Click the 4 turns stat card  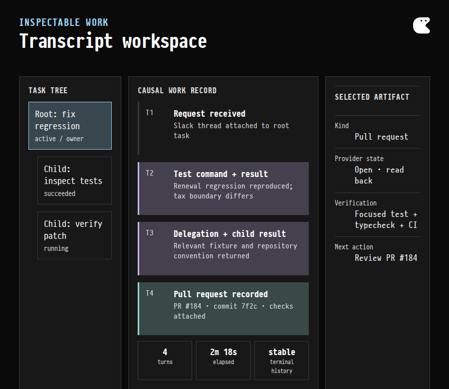165,361
